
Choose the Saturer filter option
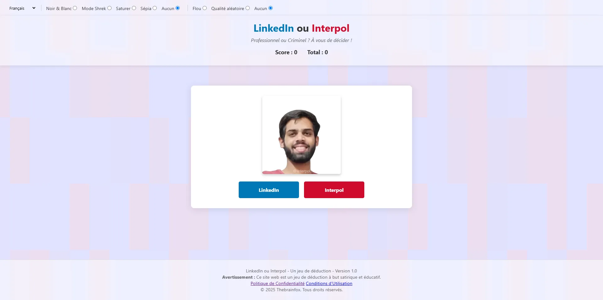pos(134,8)
